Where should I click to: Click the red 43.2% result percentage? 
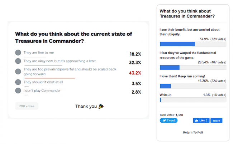(x=135, y=73)
